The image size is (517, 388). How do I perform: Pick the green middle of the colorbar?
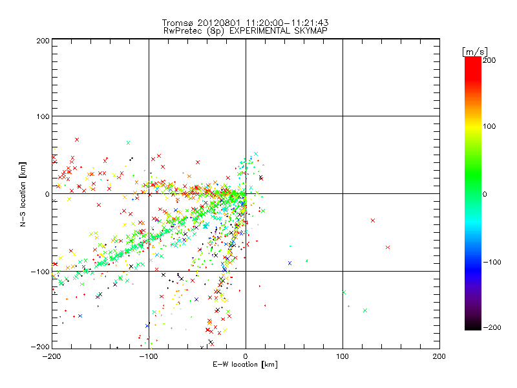[472, 193]
